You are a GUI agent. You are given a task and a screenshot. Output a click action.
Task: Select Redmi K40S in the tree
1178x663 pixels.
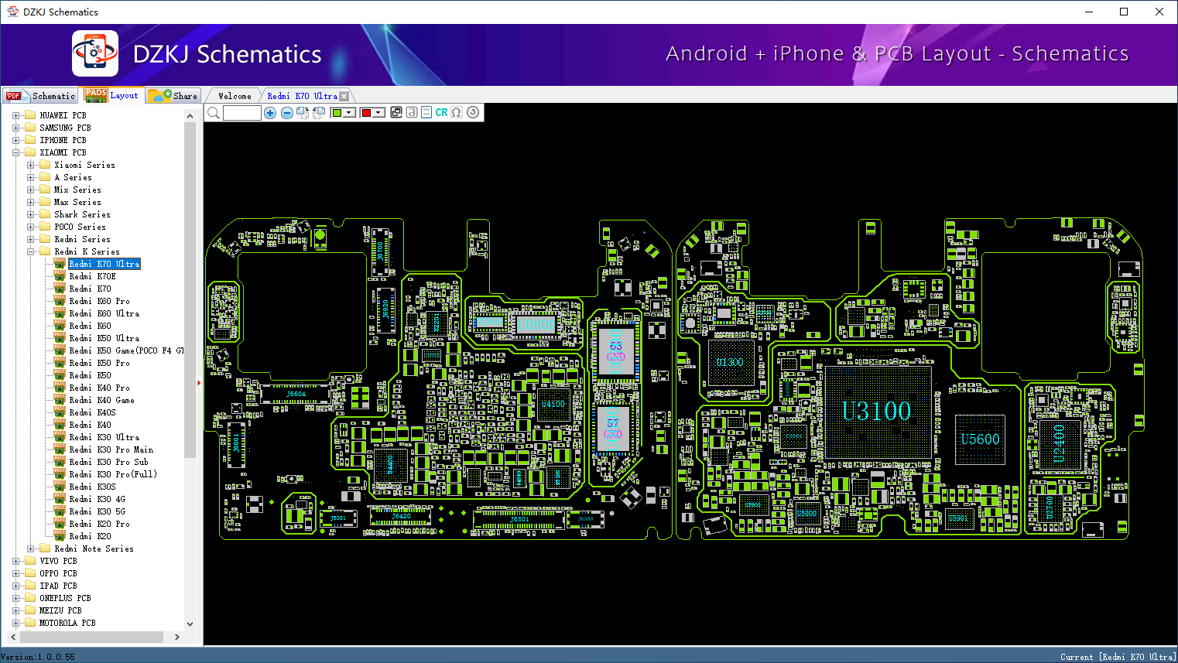[92, 412]
